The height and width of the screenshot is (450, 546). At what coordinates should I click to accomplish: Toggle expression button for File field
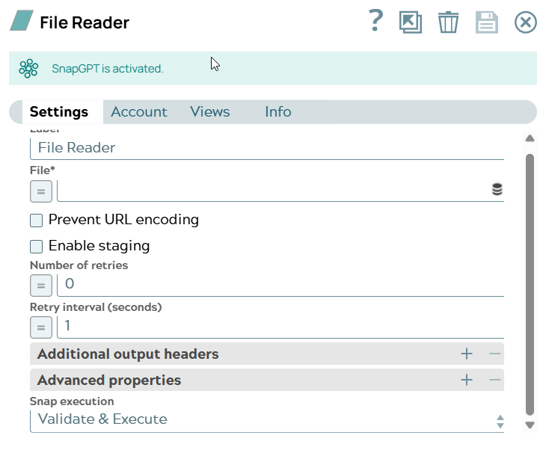pyautogui.click(x=41, y=191)
